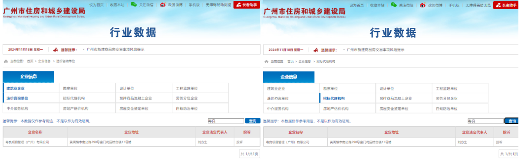521x165 pixels.
Task: Open 无障碍辅助浏览 on the left page
Action: pyautogui.click(x=218, y=5)
